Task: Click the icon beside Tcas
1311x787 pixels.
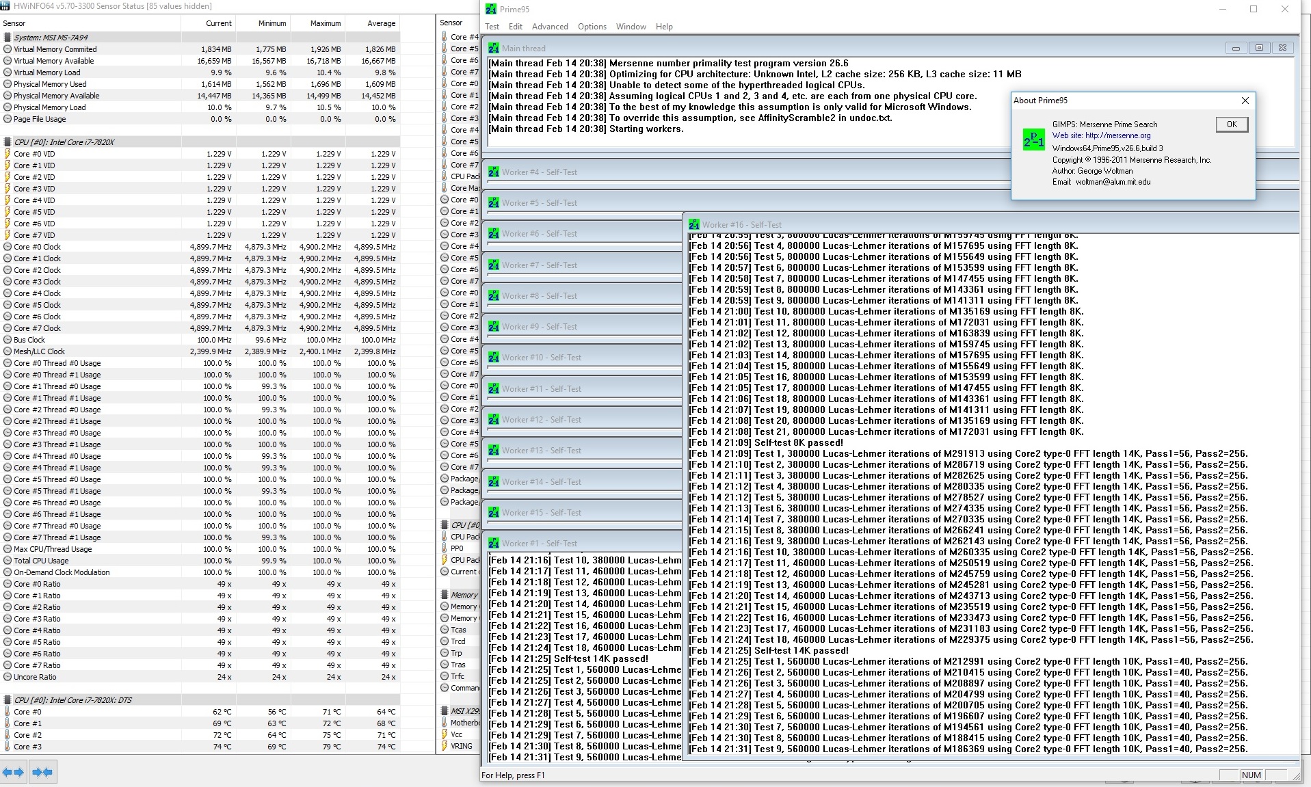Action: tap(445, 630)
